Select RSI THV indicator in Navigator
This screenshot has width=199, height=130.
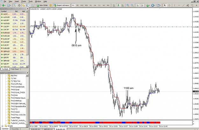14,76
